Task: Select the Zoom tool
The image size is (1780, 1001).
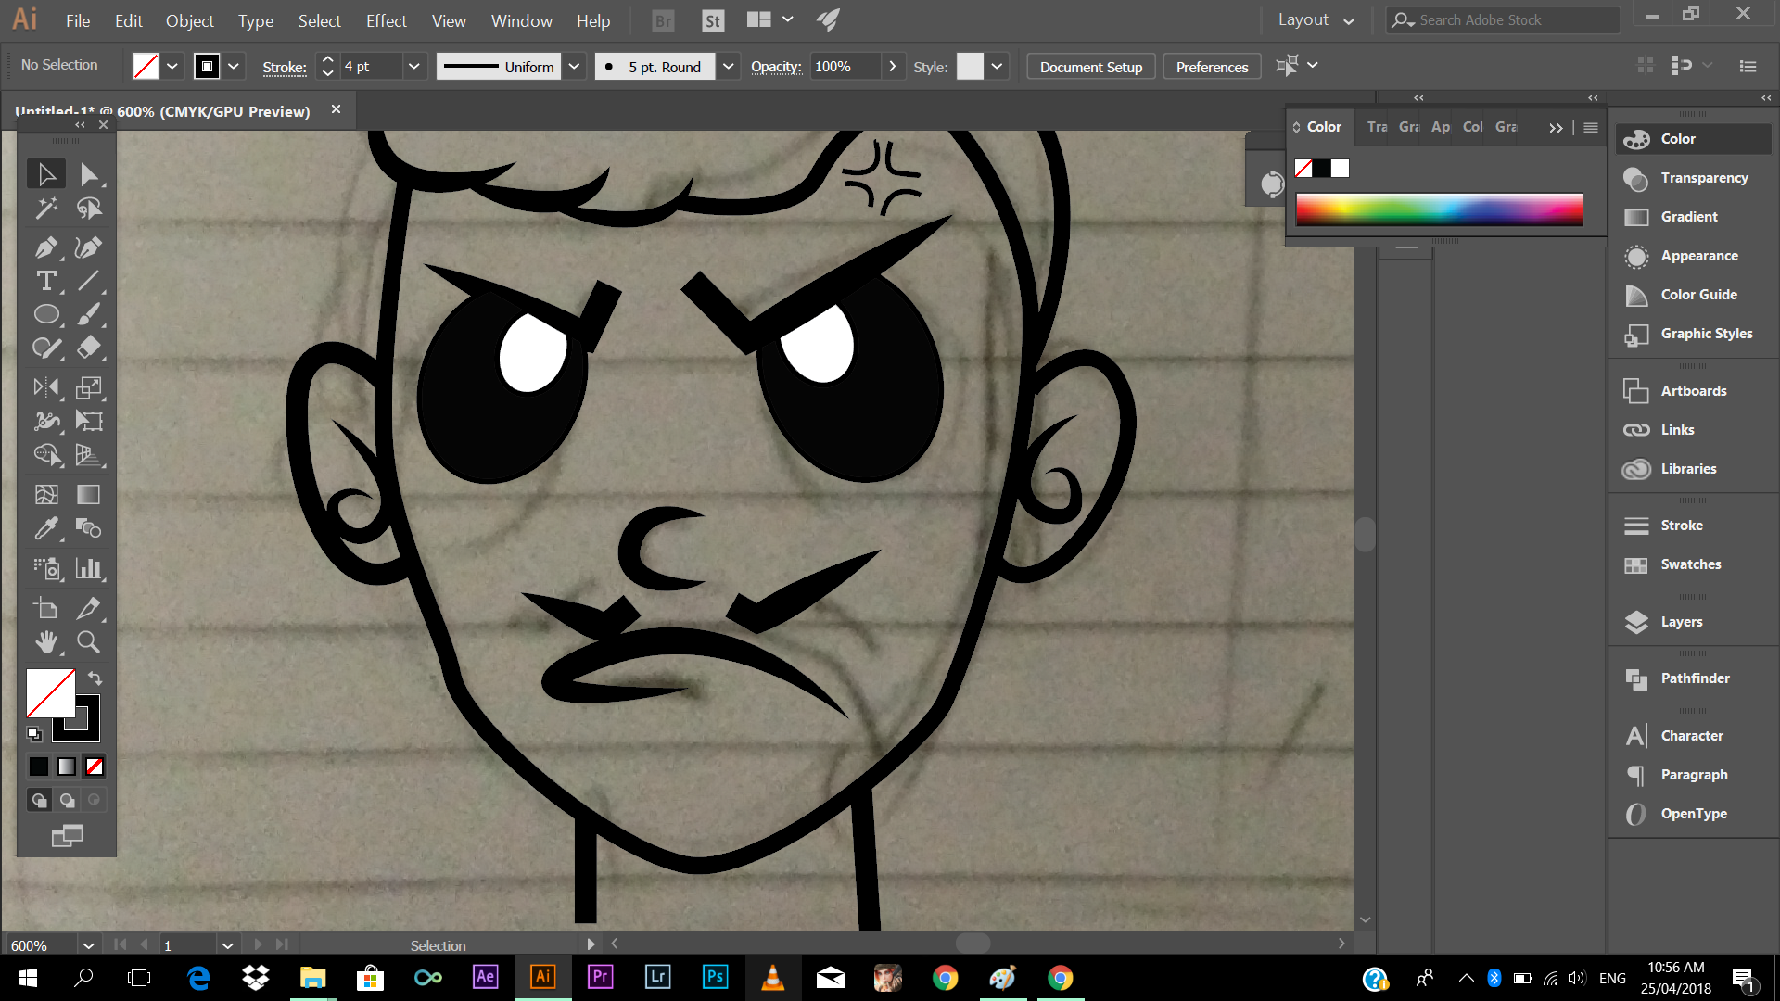Action: (88, 641)
